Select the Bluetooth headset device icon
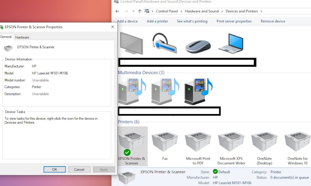The image size is (311, 186). [164, 43]
